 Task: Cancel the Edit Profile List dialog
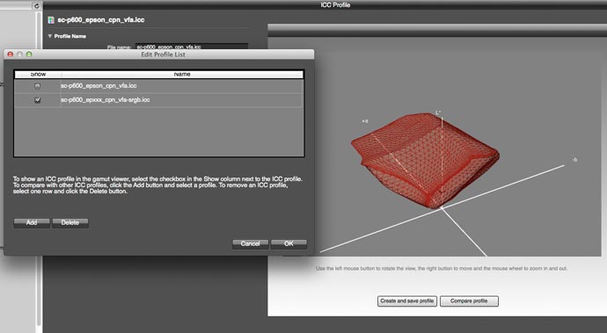[250, 243]
